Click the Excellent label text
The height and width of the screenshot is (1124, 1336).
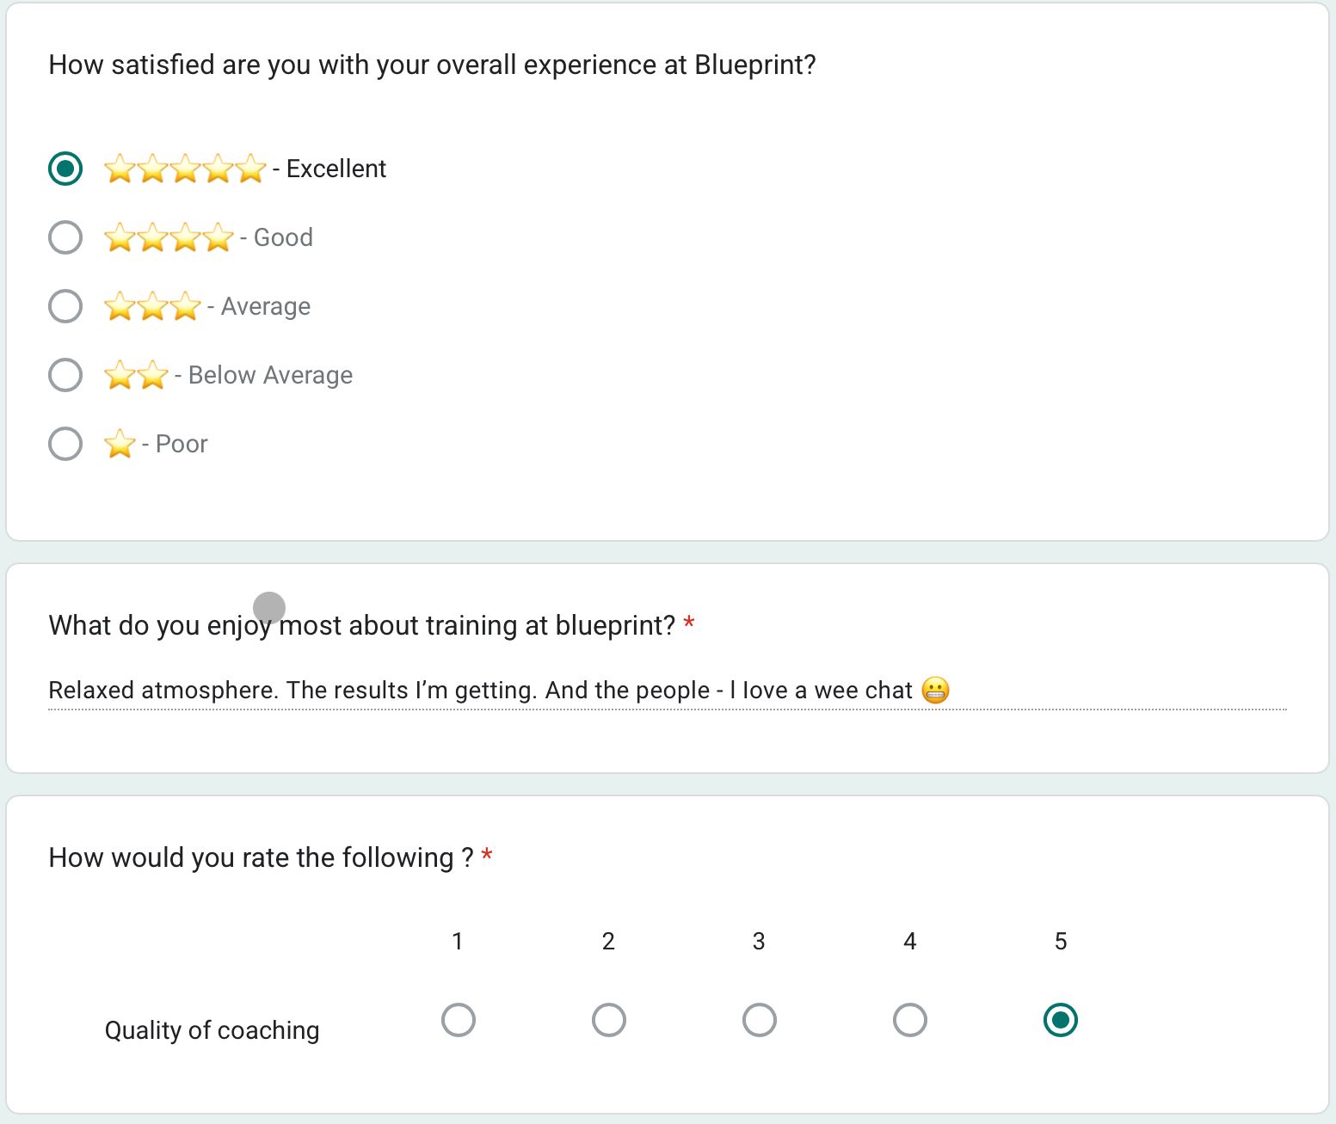pos(336,169)
